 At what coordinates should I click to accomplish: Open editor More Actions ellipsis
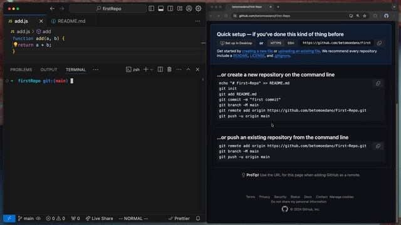click(x=198, y=21)
